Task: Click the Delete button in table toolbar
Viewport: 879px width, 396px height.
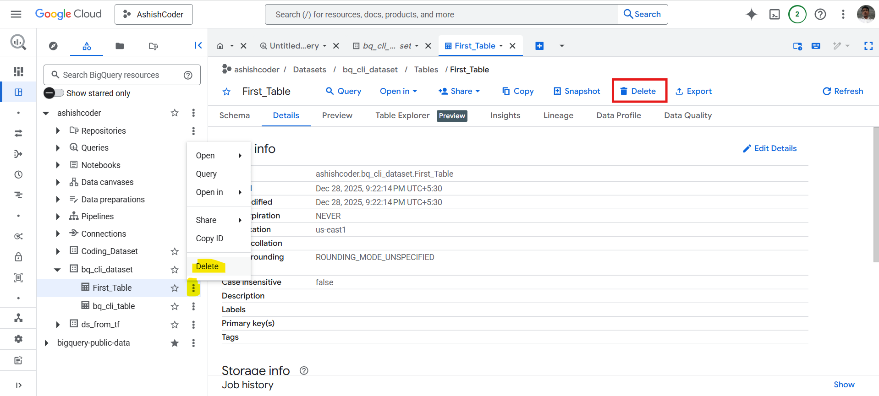Action: (638, 91)
